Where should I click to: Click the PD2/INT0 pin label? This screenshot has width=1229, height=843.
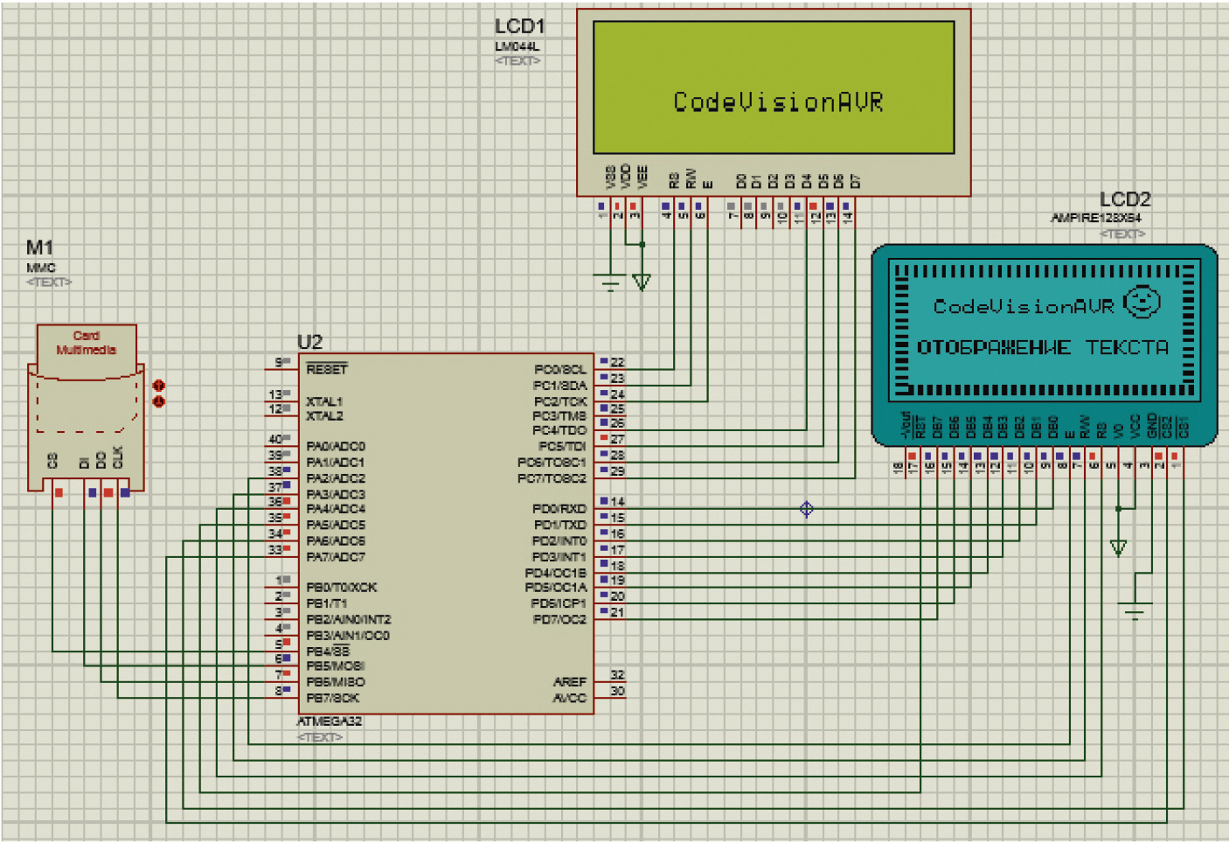tap(559, 541)
